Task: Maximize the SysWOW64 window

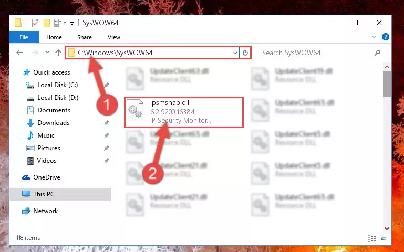Action: coord(355,23)
